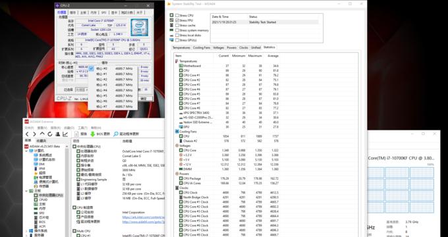Go forward with AIDA64 Extreme forward arrow
448x237 pixels.
(x=34, y=134)
